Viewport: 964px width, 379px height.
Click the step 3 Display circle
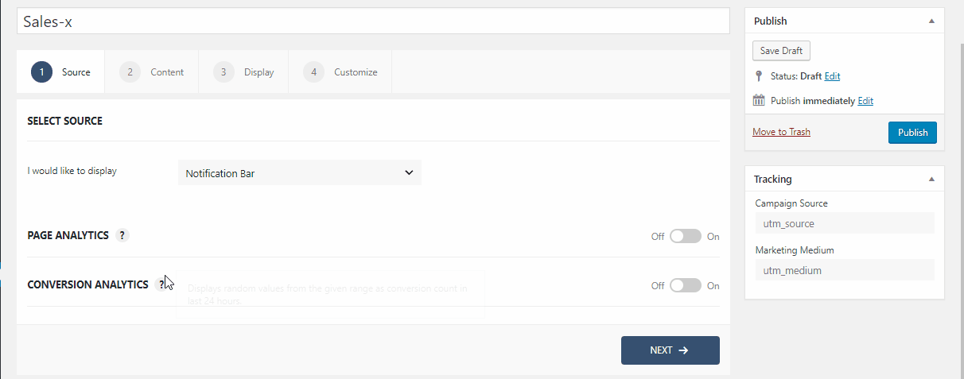coord(224,72)
